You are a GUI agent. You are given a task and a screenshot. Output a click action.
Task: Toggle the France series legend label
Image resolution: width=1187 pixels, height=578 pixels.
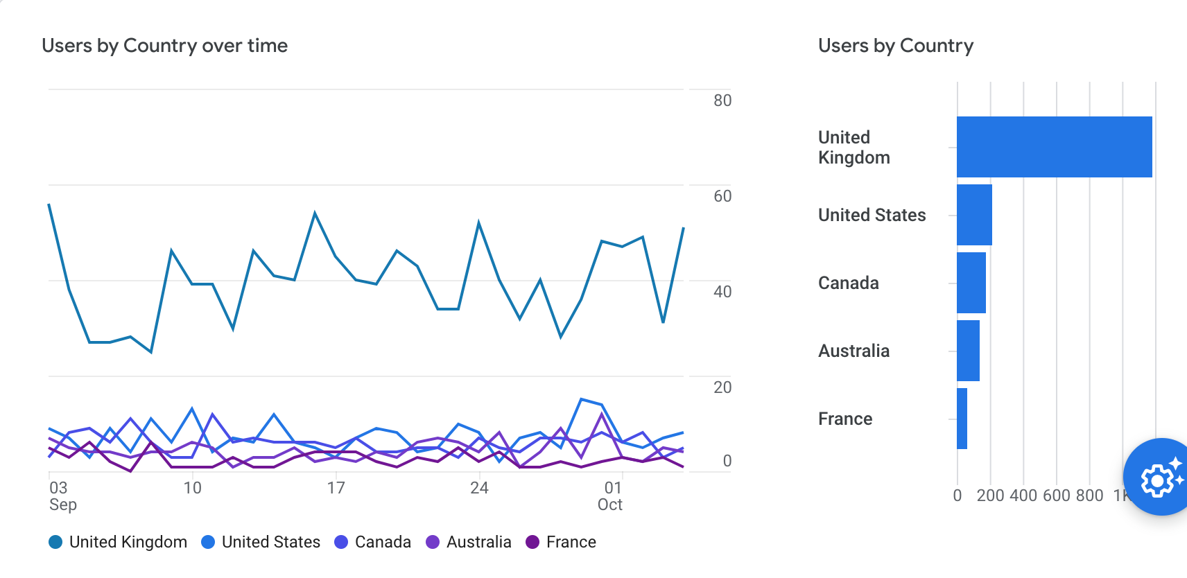coord(571,542)
